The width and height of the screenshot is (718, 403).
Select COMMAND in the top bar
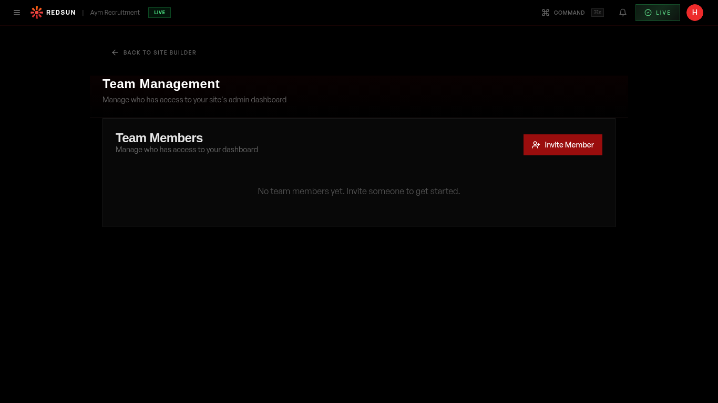click(x=569, y=13)
